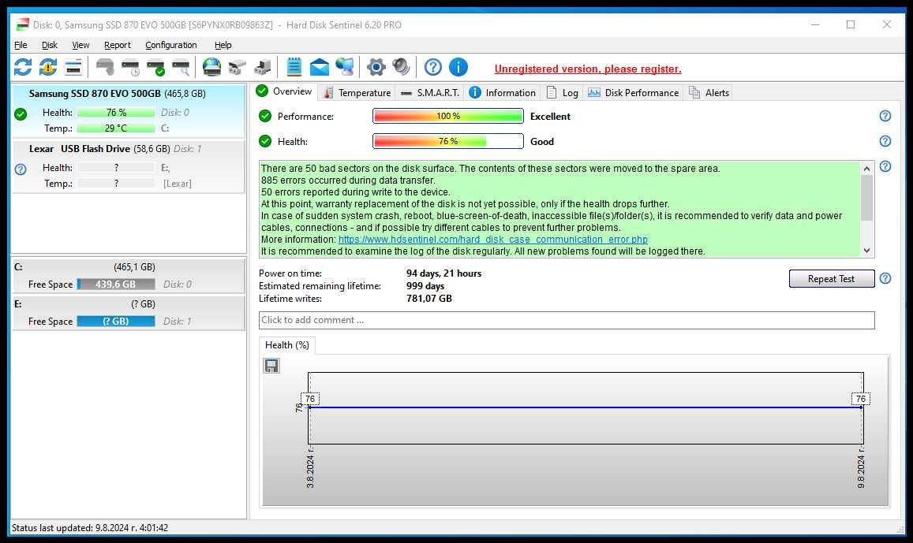The height and width of the screenshot is (543, 913).
Task: Click the Excellent performance rating text
Action: click(x=550, y=117)
